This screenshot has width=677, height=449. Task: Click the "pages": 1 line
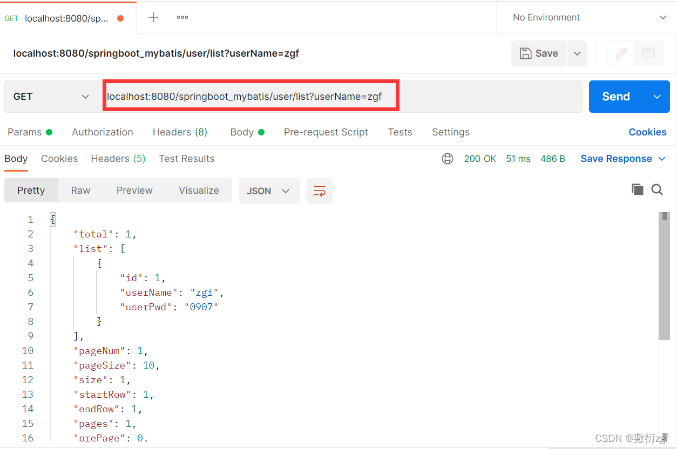pos(105,424)
